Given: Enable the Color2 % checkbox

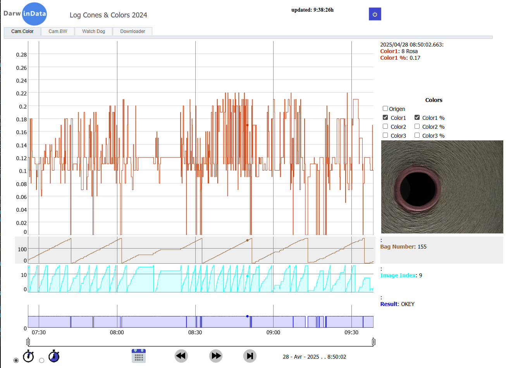Looking at the screenshot, I should (x=417, y=126).
